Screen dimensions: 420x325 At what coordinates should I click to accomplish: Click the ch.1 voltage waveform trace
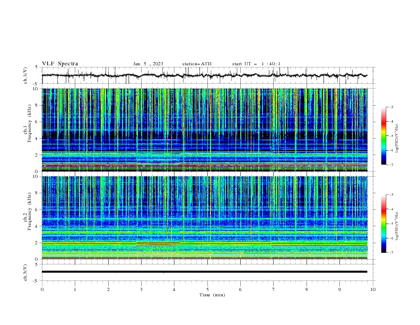click(x=205, y=75)
